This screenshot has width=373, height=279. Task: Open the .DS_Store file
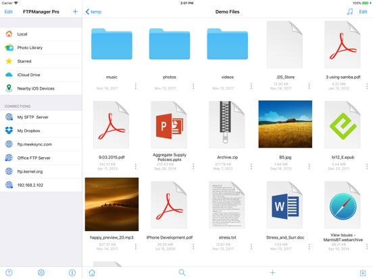tap(284, 44)
